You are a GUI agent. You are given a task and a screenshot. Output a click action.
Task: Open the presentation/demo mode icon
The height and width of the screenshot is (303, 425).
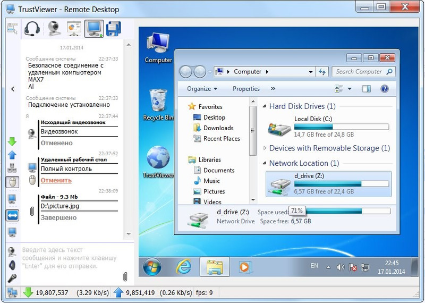coord(74,28)
